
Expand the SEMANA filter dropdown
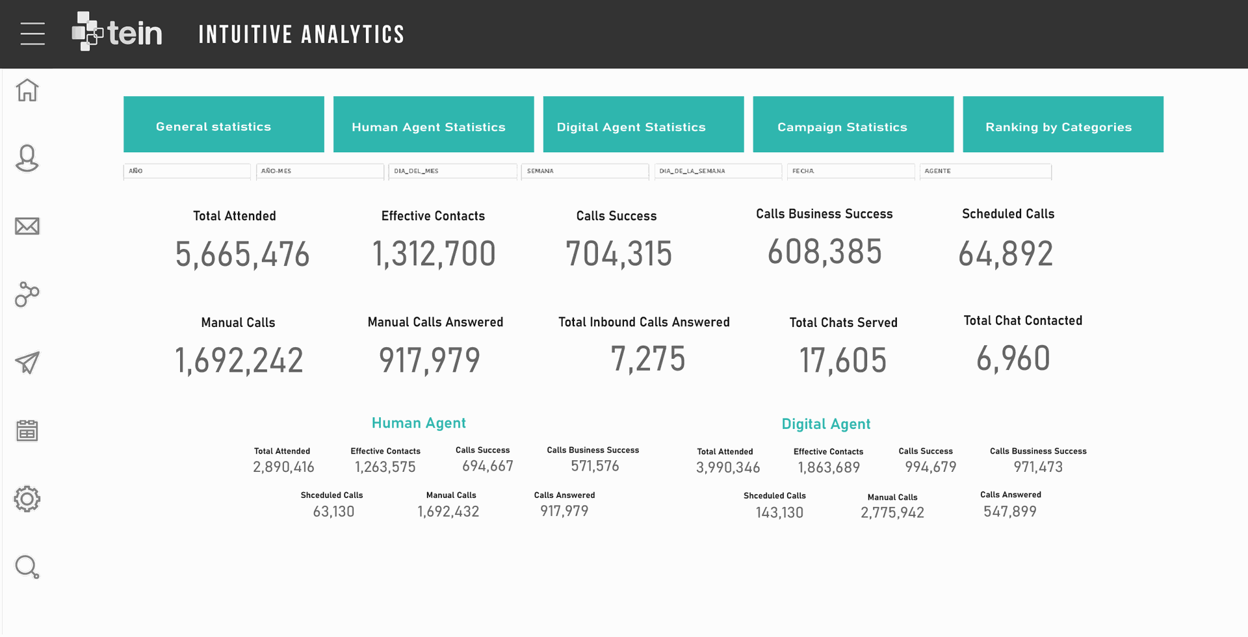coord(585,171)
